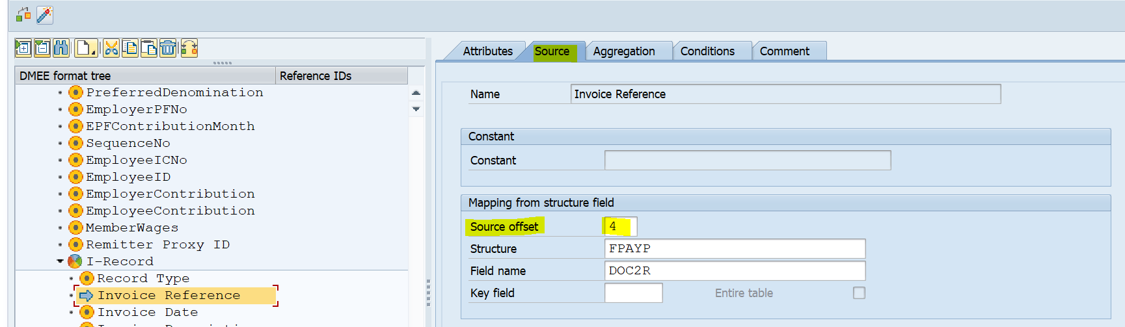The height and width of the screenshot is (327, 1125).
Task: Open Find with the binoculars icon
Action: [61, 48]
